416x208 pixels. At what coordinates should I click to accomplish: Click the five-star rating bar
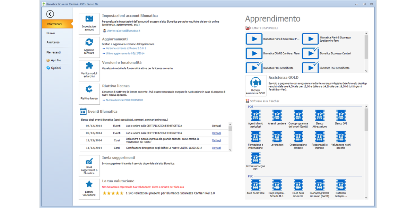pyautogui.click(x=113, y=193)
